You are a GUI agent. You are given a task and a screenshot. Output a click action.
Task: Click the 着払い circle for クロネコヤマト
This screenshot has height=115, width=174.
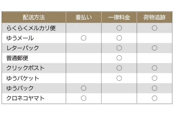tap(83, 98)
